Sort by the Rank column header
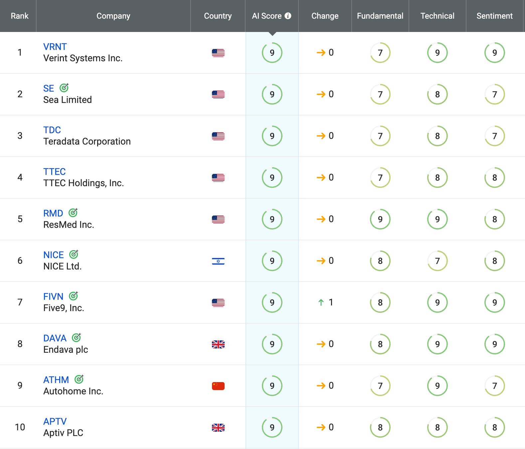Screen dimensions: 525x449 pyautogui.click(x=20, y=16)
